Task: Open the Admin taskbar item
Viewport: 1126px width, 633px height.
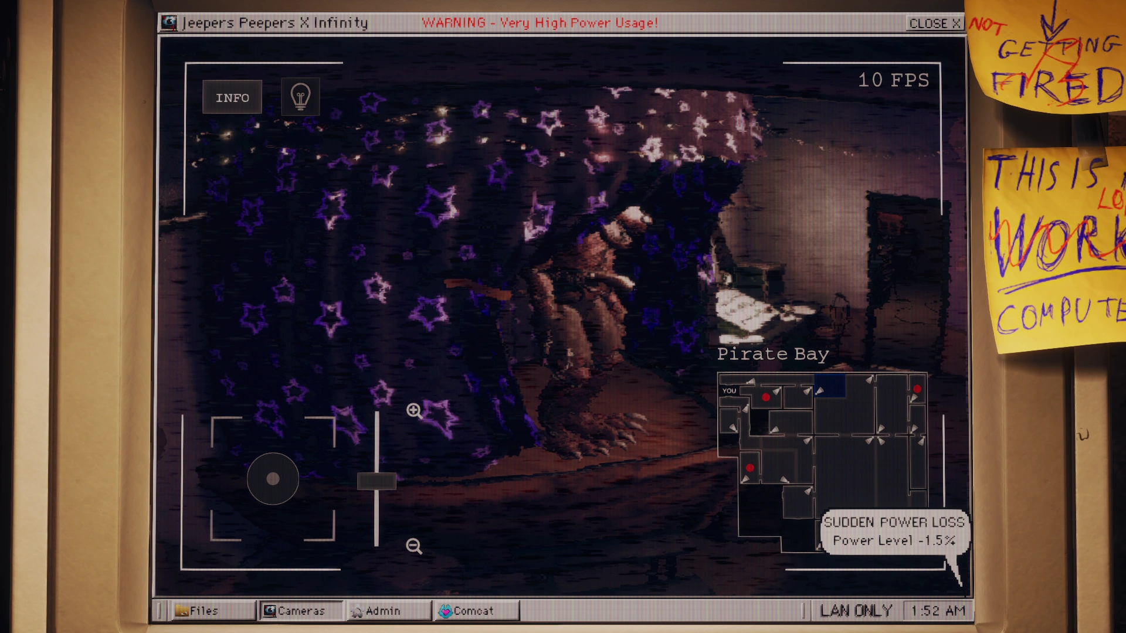Action: coord(382,611)
